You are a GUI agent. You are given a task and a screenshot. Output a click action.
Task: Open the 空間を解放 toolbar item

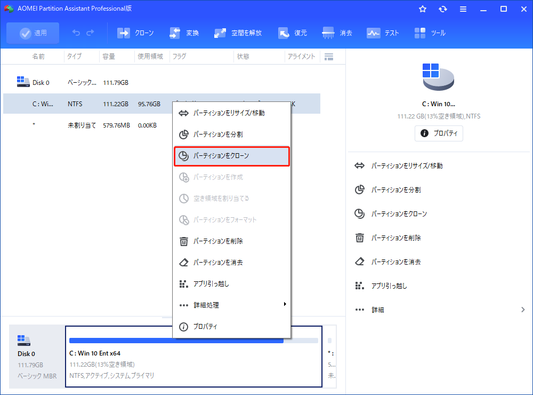(238, 33)
